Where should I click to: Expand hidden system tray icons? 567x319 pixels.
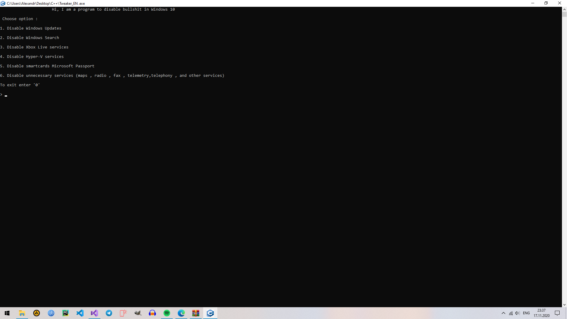click(504, 313)
